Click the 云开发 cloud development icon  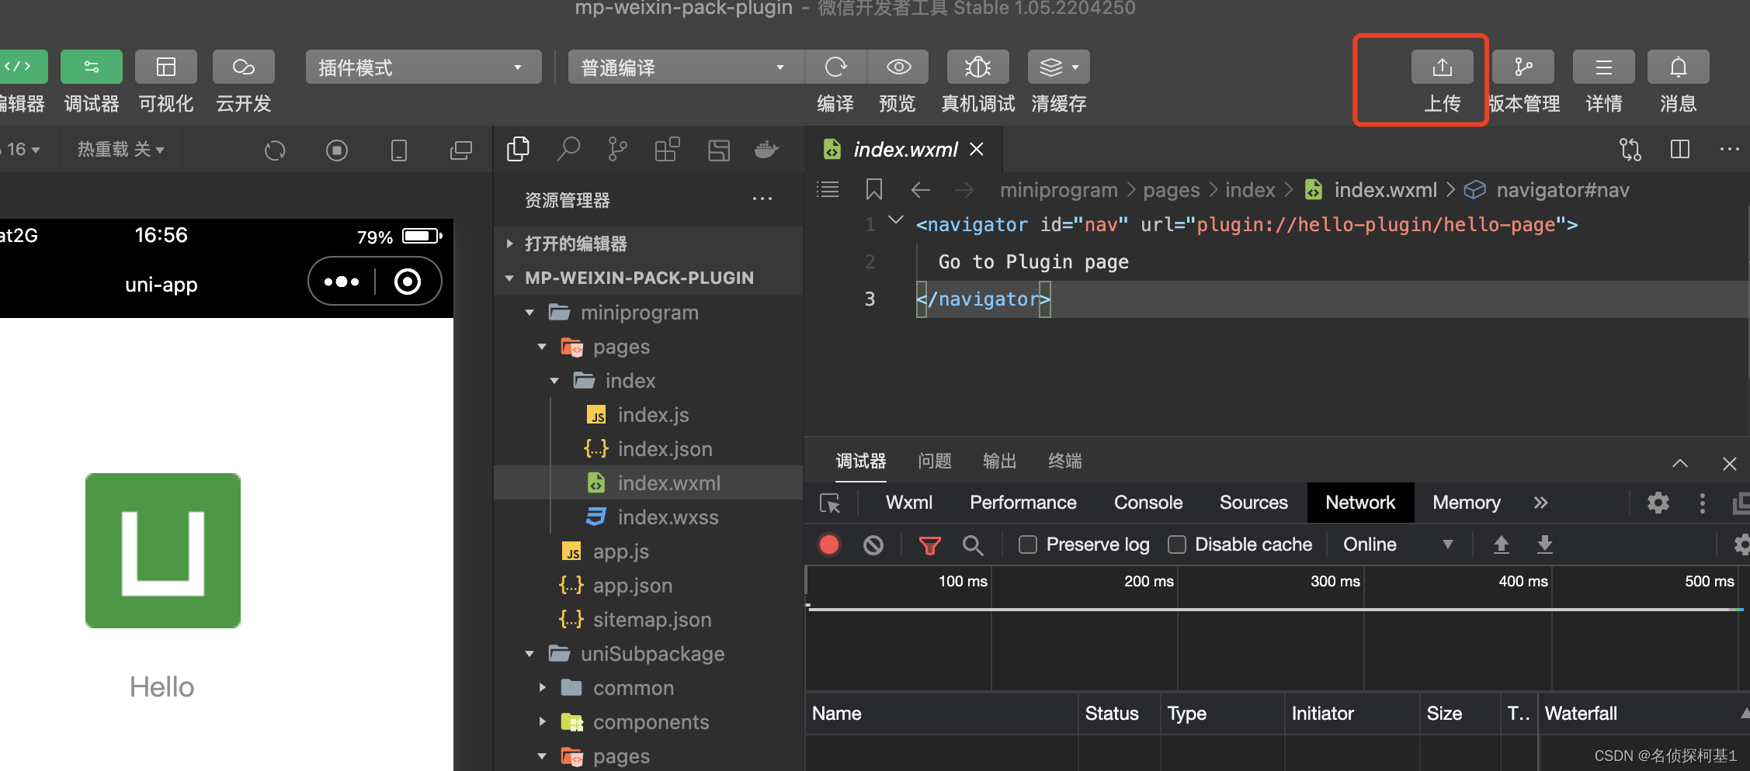pos(243,67)
